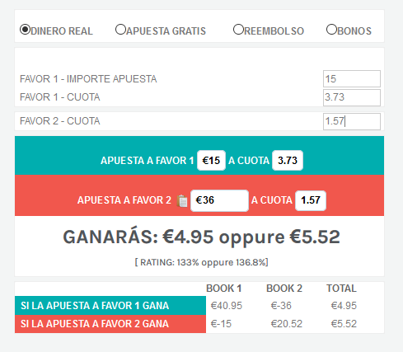This screenshot has width=403, height=352.
Task: Focus the FAVOR 1 importe apuesta field
Action: click(352, 79)
